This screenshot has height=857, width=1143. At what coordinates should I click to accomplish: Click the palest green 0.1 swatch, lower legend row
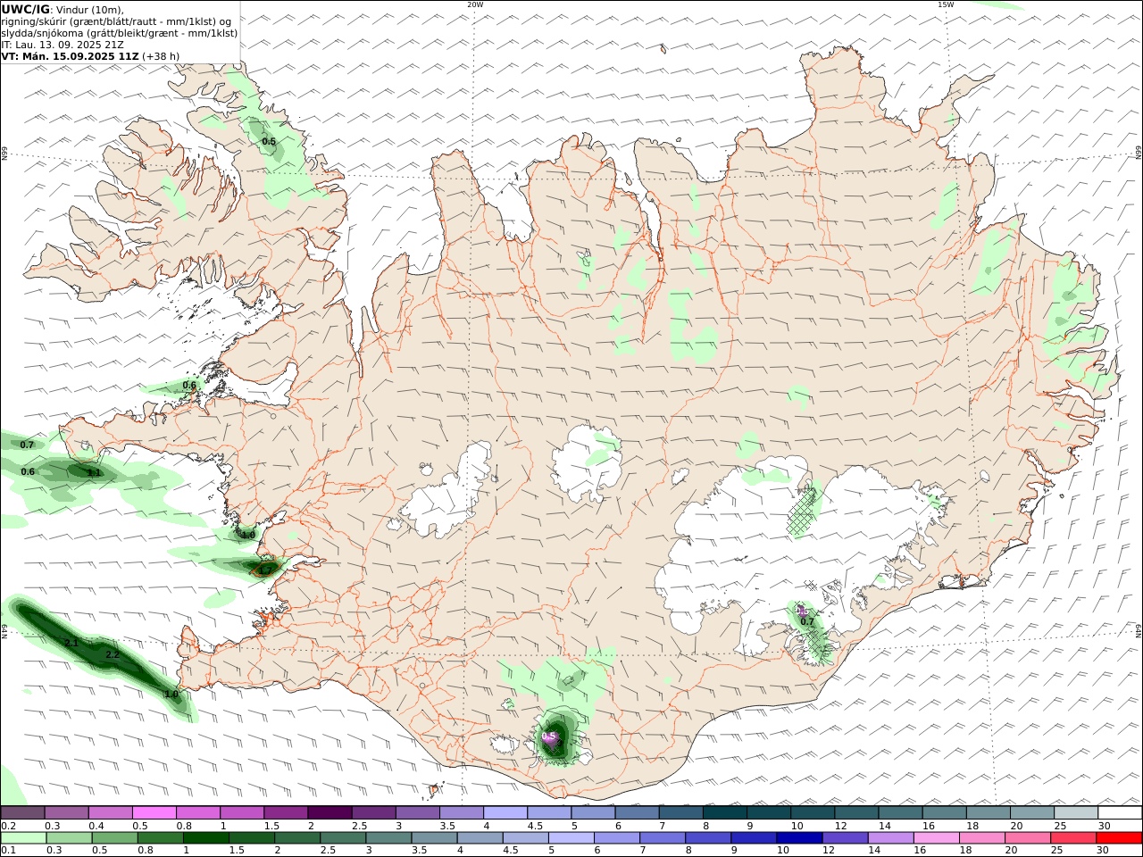tap(23, 837)
